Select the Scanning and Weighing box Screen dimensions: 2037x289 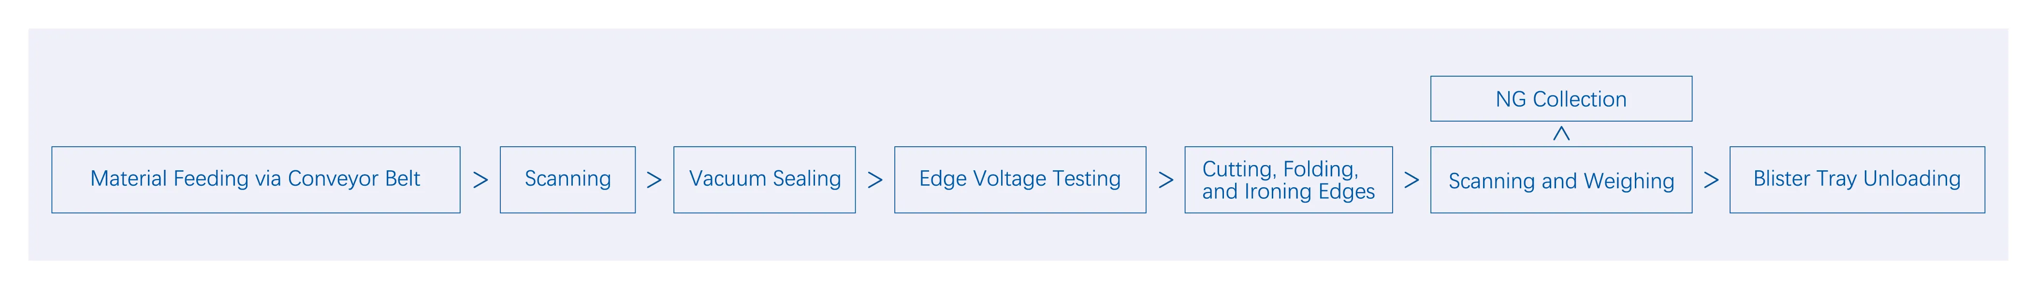pos(1562,179)
